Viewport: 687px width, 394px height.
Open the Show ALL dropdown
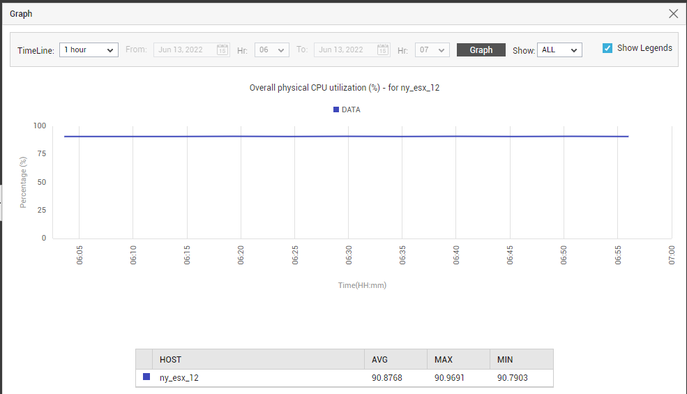coord(559,50)
